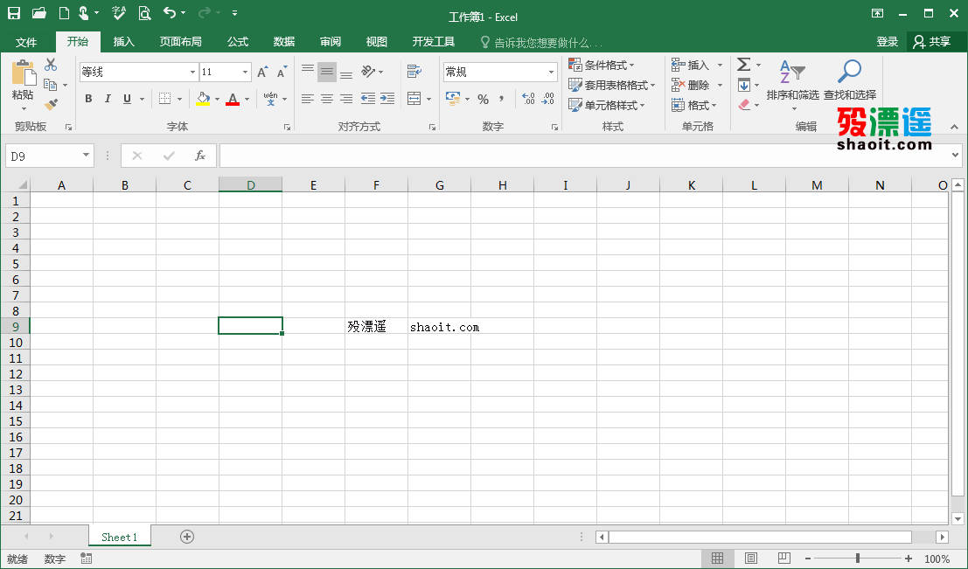Image resolution: width=968 pixels, height=569 pixels.
Task: Toggle middle align for cell content
Action: click(326, 72)
